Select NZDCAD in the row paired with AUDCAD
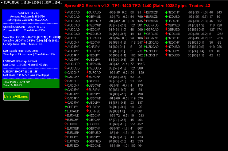The height and width of the screenshot is (151, 228). [94, 25]
